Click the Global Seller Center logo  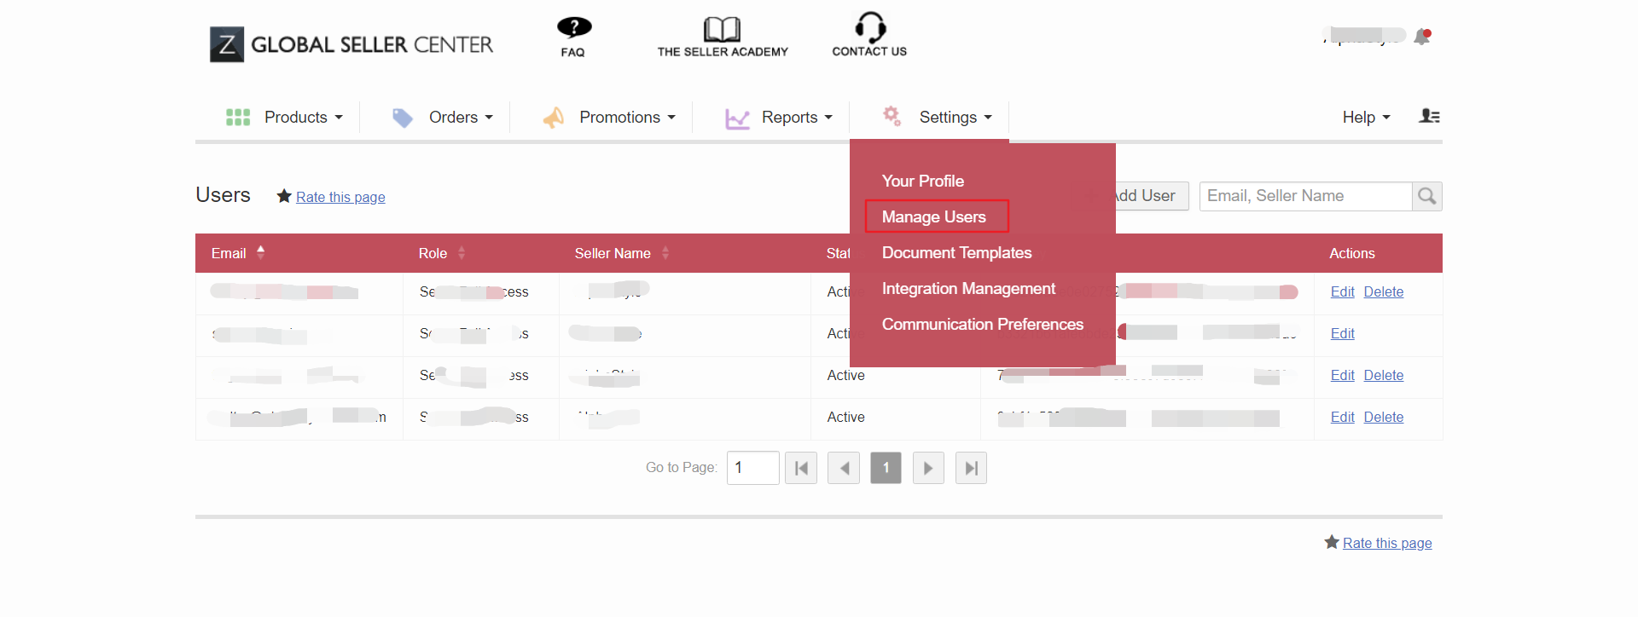click(351, 44)
